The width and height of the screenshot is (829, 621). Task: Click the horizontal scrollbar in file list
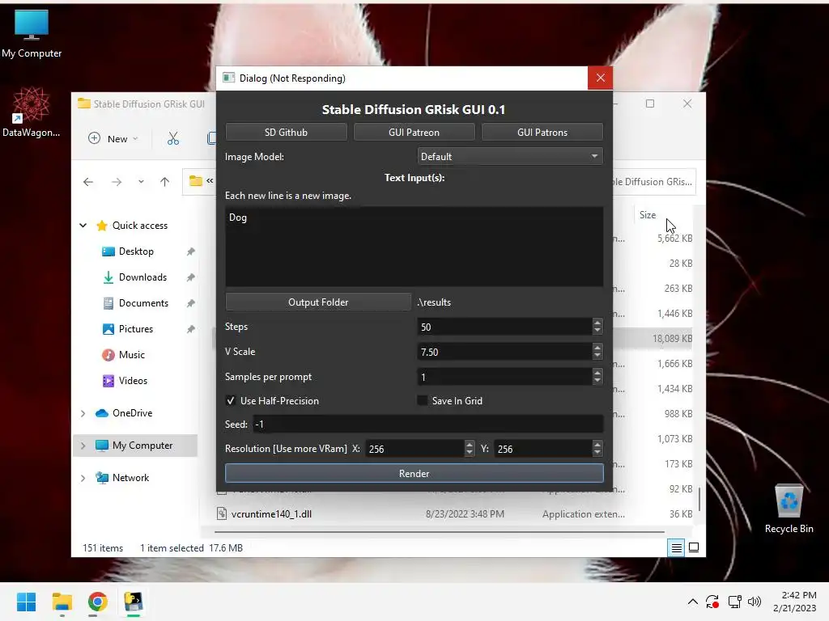[x=440, y=532]
